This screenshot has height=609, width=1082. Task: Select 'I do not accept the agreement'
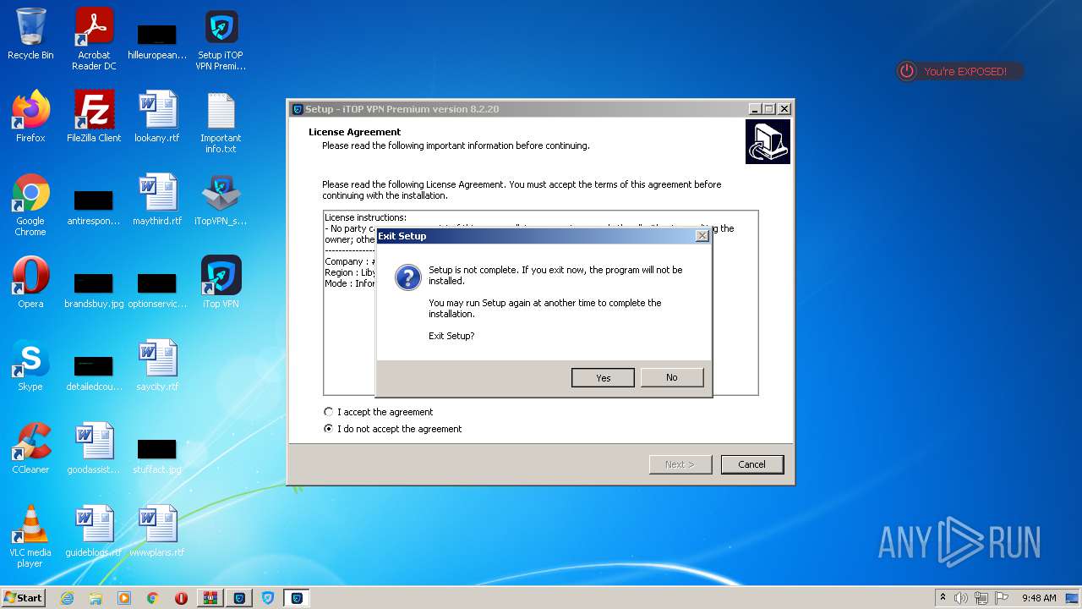[x=329, y=429]
